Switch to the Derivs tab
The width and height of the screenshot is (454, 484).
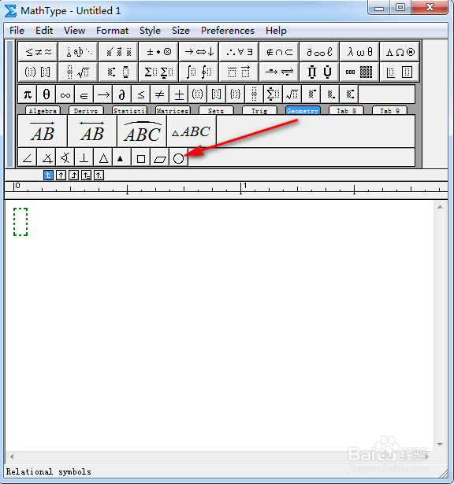click(x=86, y=110)
